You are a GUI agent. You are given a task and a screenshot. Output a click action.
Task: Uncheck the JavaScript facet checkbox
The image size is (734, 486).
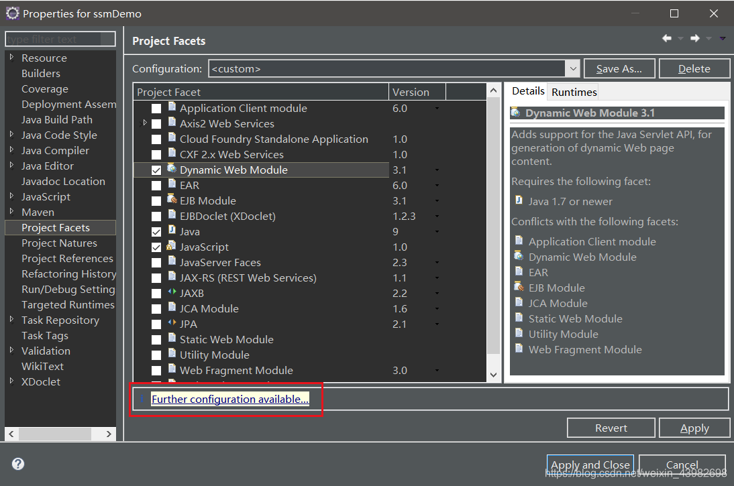156,247
